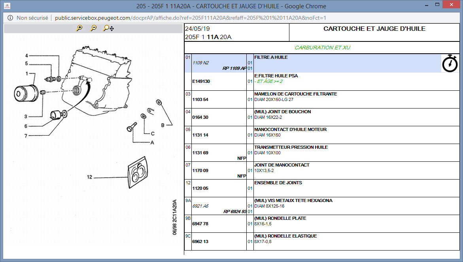Select part reference E149130
This screenshot has height=262, width=463.
click(201, 81)
